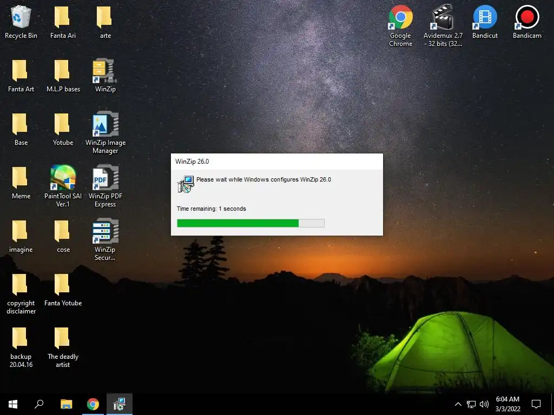554x415 pixels.
Task: Open the network status tray icon
Action: point(471,404)
